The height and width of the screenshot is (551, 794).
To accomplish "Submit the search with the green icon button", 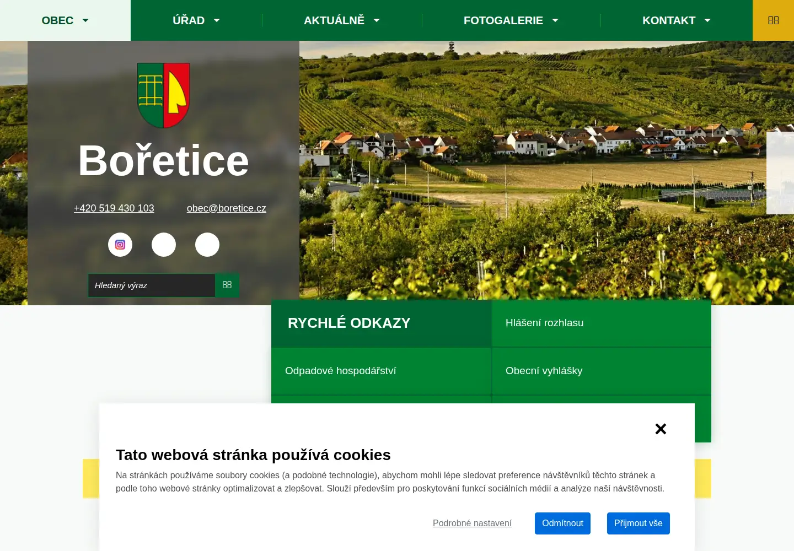I will [227, 285].
